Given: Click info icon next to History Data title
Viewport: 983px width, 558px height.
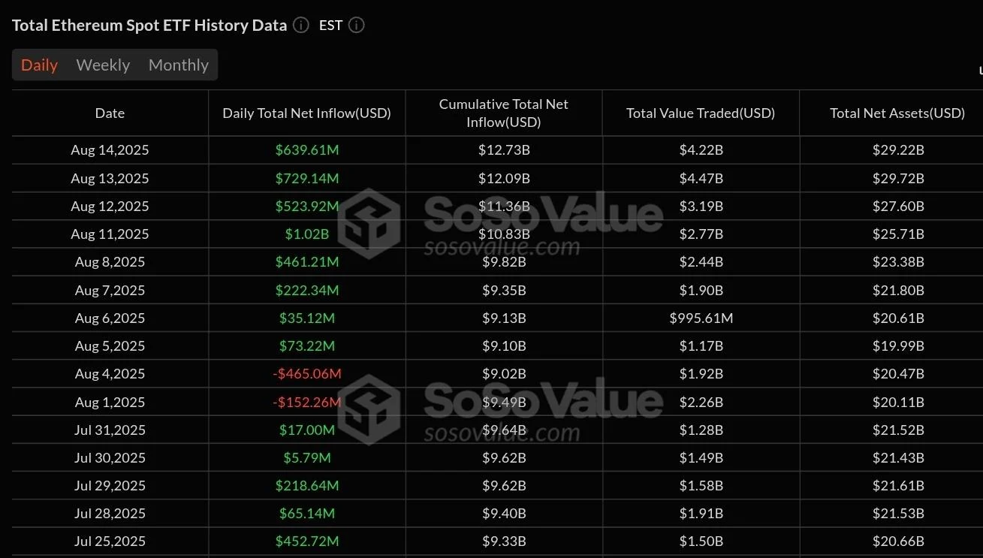Looking at the screenshot, I should (x=301, y=25).
